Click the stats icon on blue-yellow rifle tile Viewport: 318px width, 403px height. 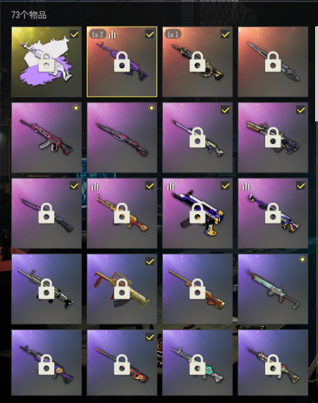[246, 186]
